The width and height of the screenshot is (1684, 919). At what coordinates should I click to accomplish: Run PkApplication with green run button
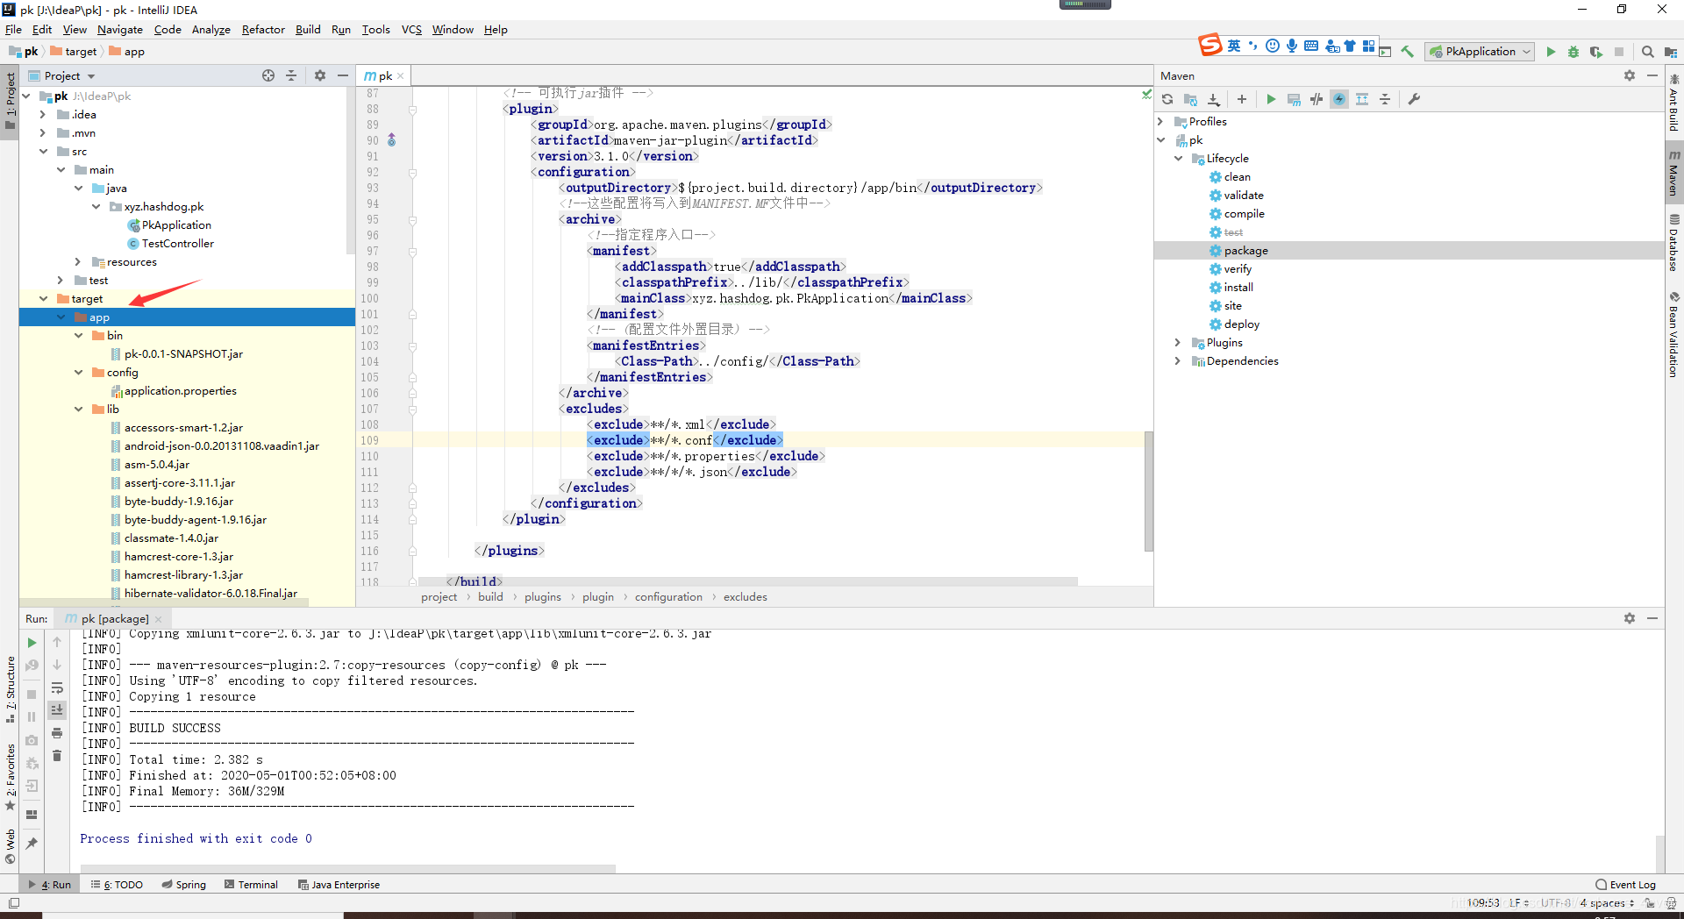pyautogui.click(x=1551, y=52)
